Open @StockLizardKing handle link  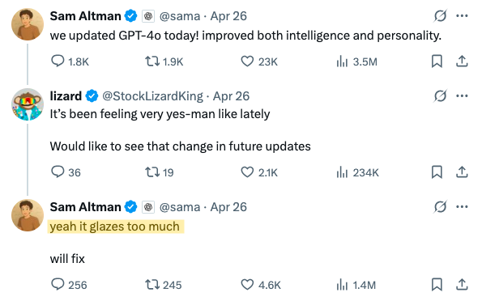pyautogui.click(x=152, y=96)
